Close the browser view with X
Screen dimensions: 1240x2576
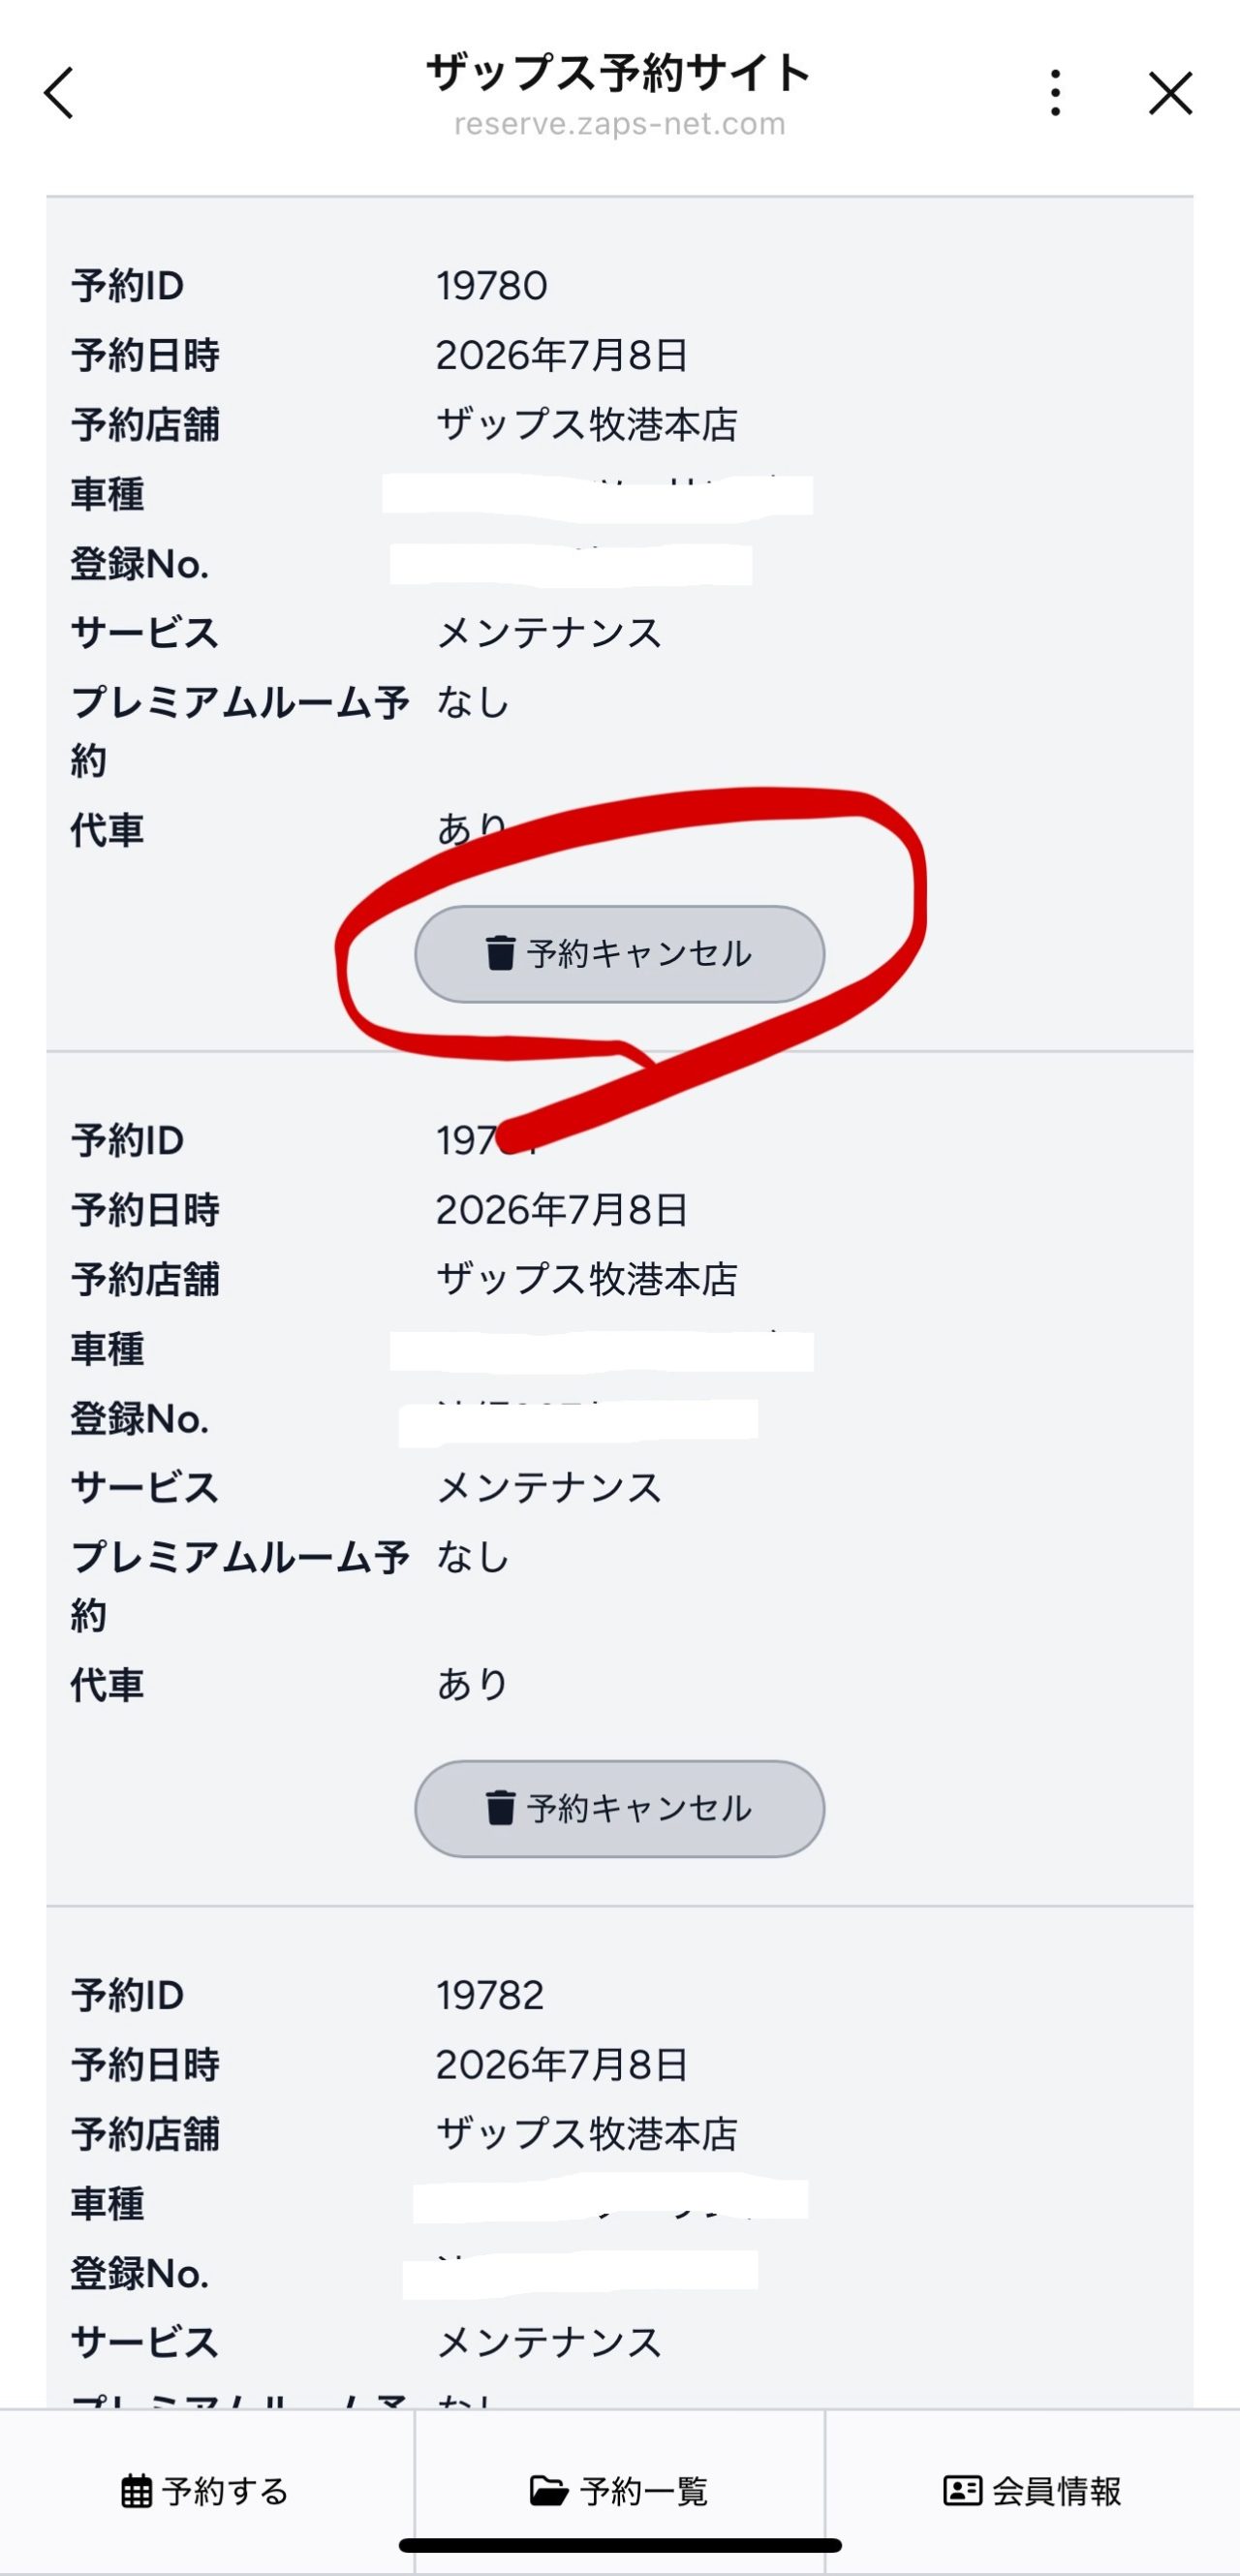pos(1170,93)
